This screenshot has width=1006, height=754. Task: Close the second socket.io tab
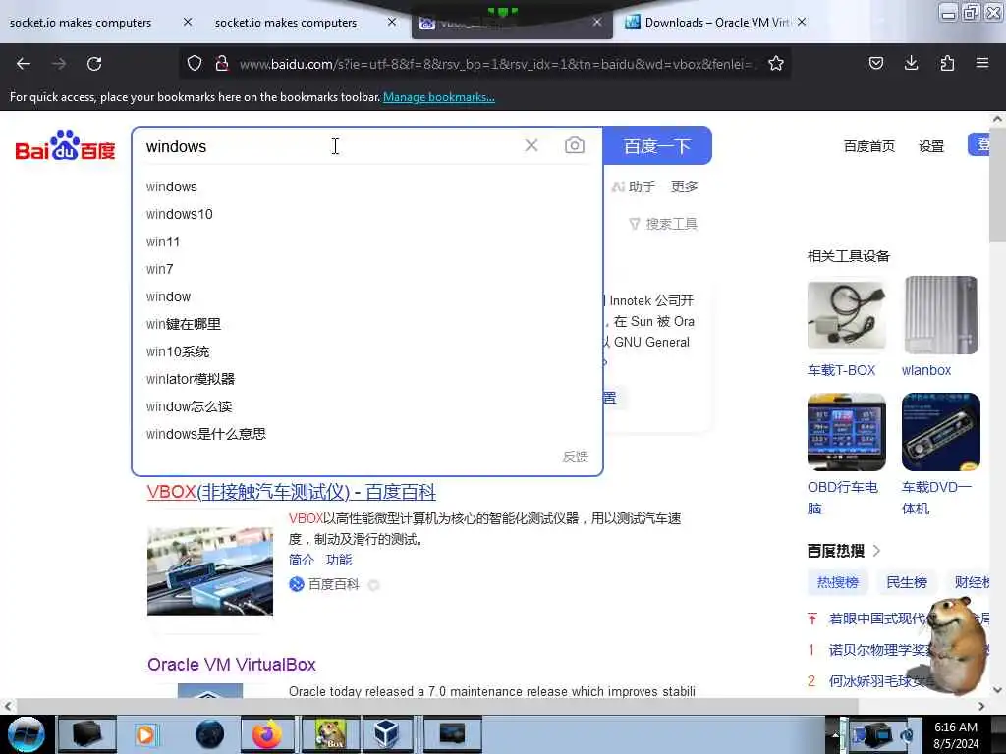[392, 22]
